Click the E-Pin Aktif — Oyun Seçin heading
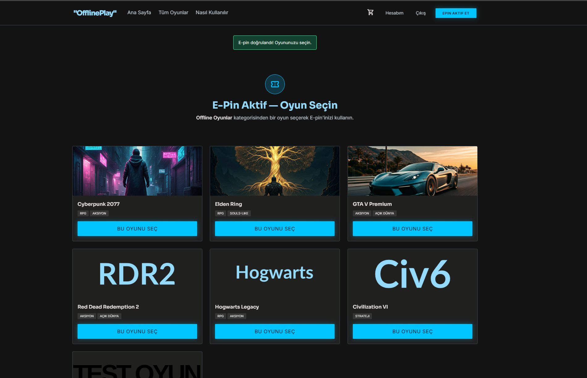This screenshot has height=378, width=587. point(275,105)
